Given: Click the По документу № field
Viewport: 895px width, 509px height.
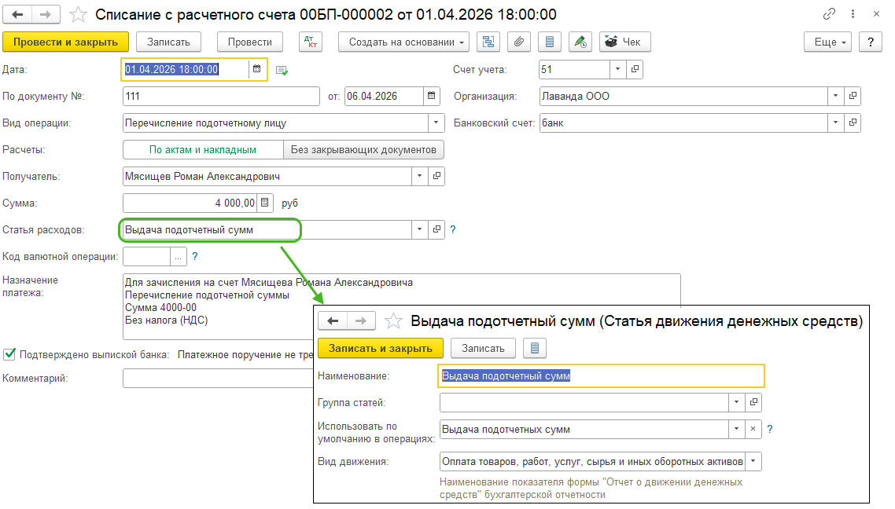Looking at the screenshot, I should (221, 96).
